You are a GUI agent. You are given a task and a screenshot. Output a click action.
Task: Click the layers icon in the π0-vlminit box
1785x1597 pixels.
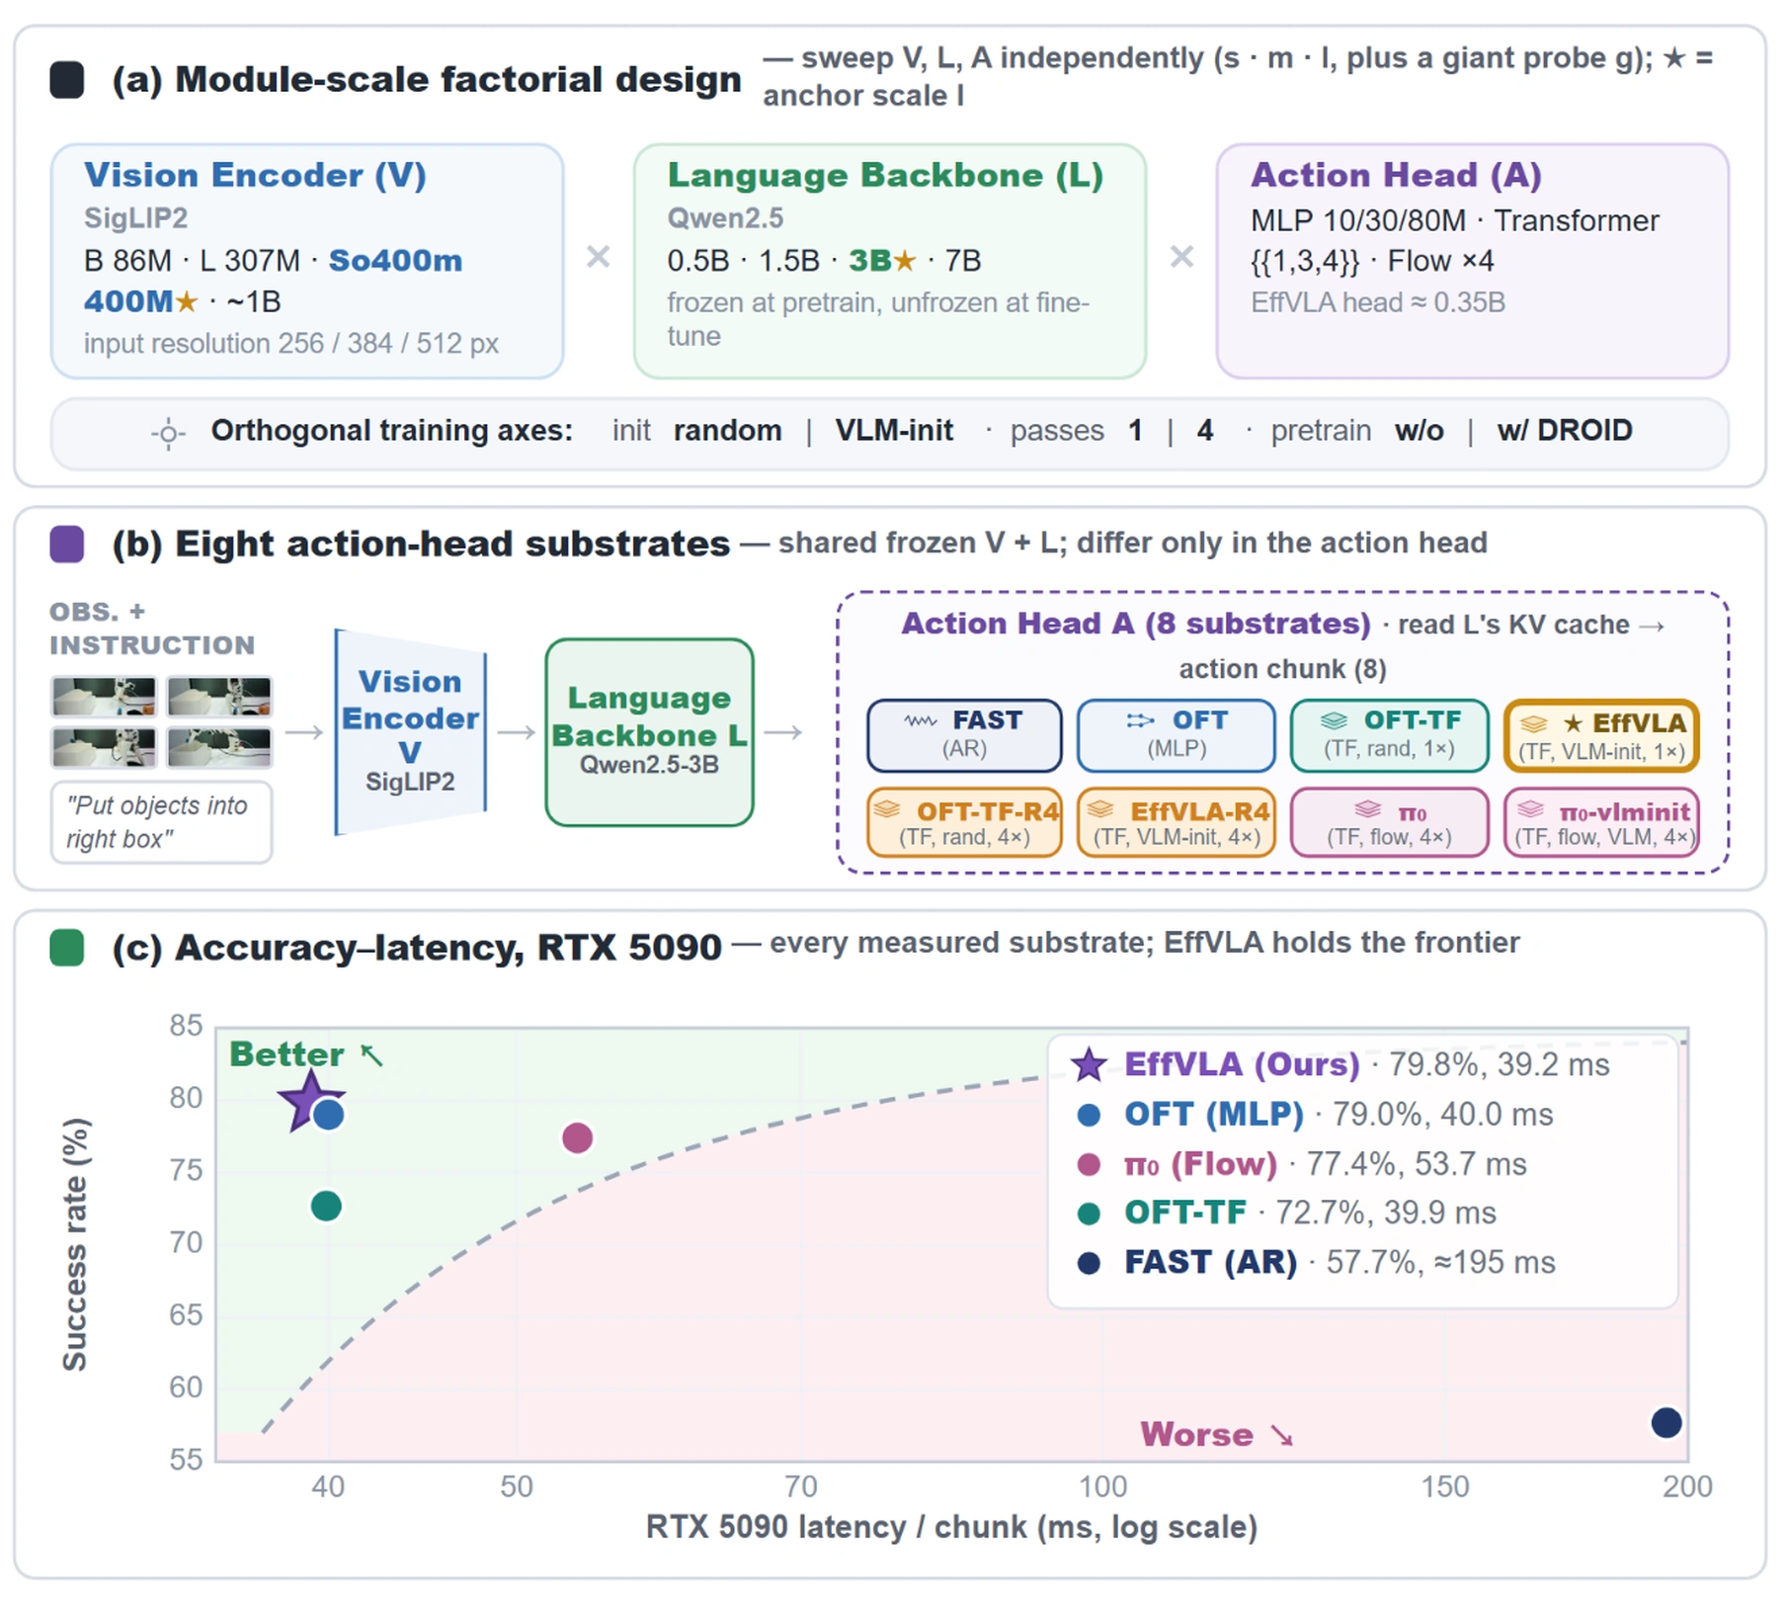pyautogui.click(x=1530, y=810)
